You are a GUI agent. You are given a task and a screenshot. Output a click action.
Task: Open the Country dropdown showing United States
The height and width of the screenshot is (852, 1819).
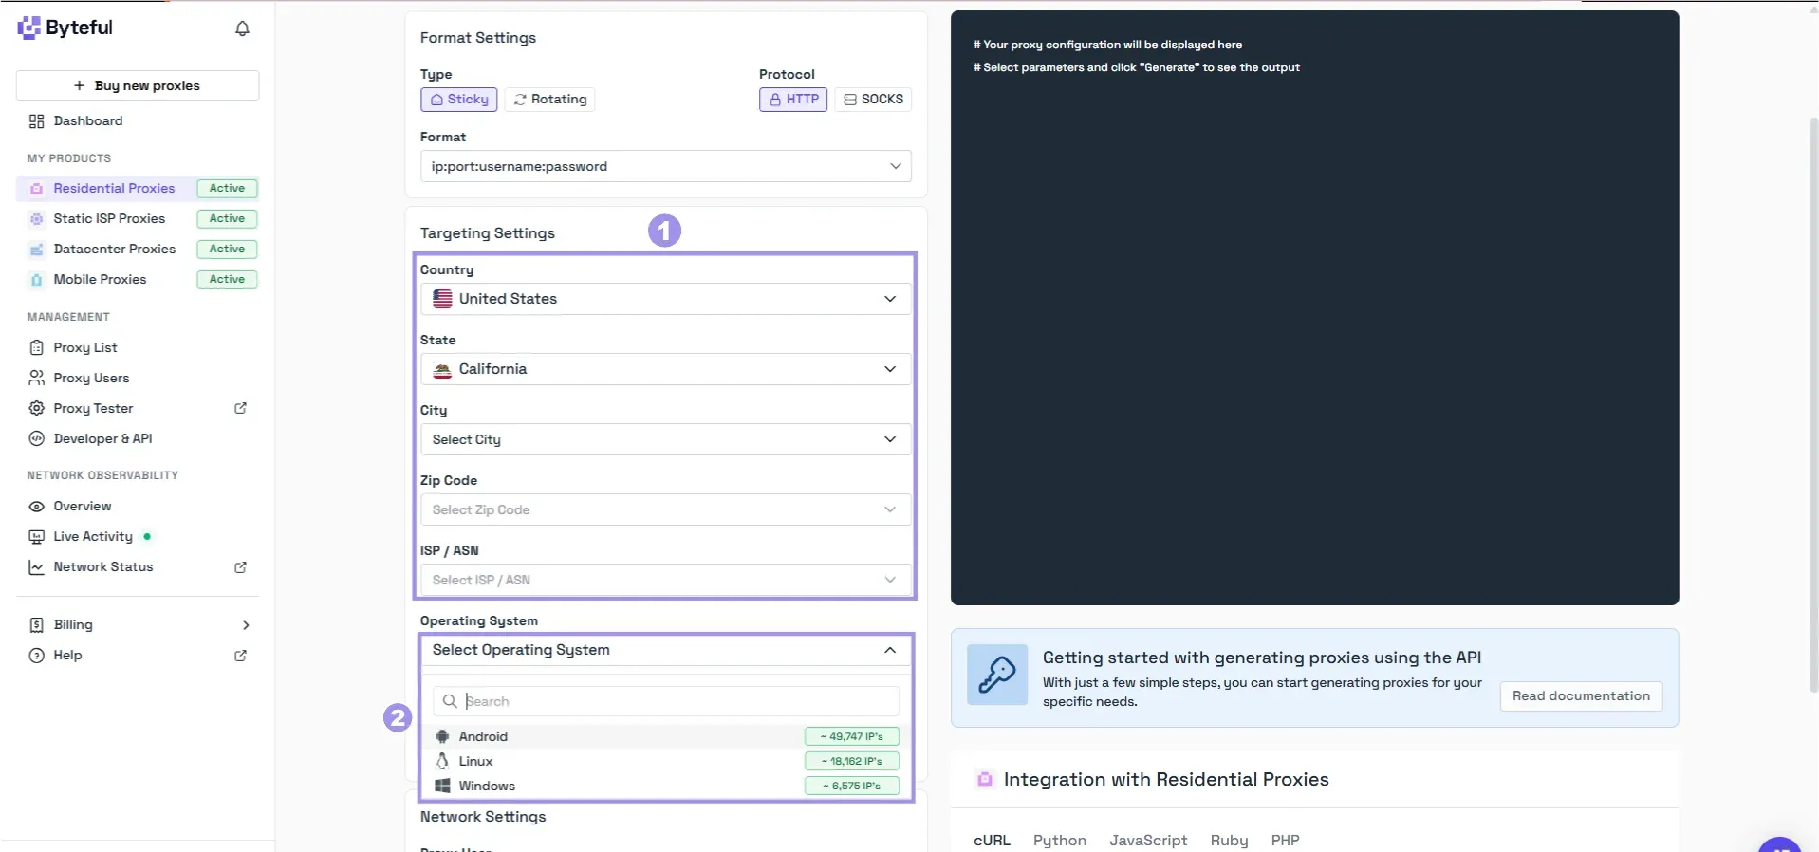coord(665,299)
